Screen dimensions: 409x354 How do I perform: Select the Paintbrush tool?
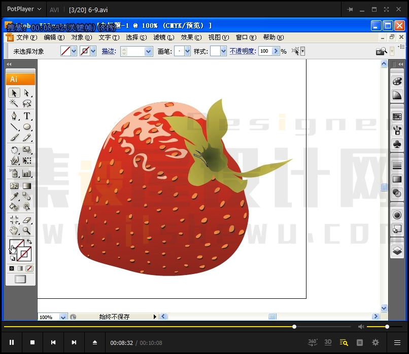click(x=14, y=137)
